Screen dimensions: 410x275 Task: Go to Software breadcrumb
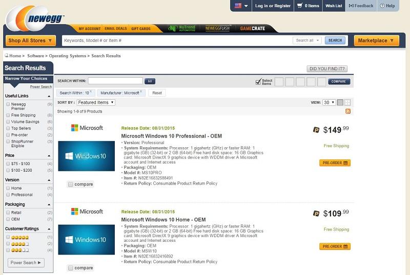[x=35, y=56]
